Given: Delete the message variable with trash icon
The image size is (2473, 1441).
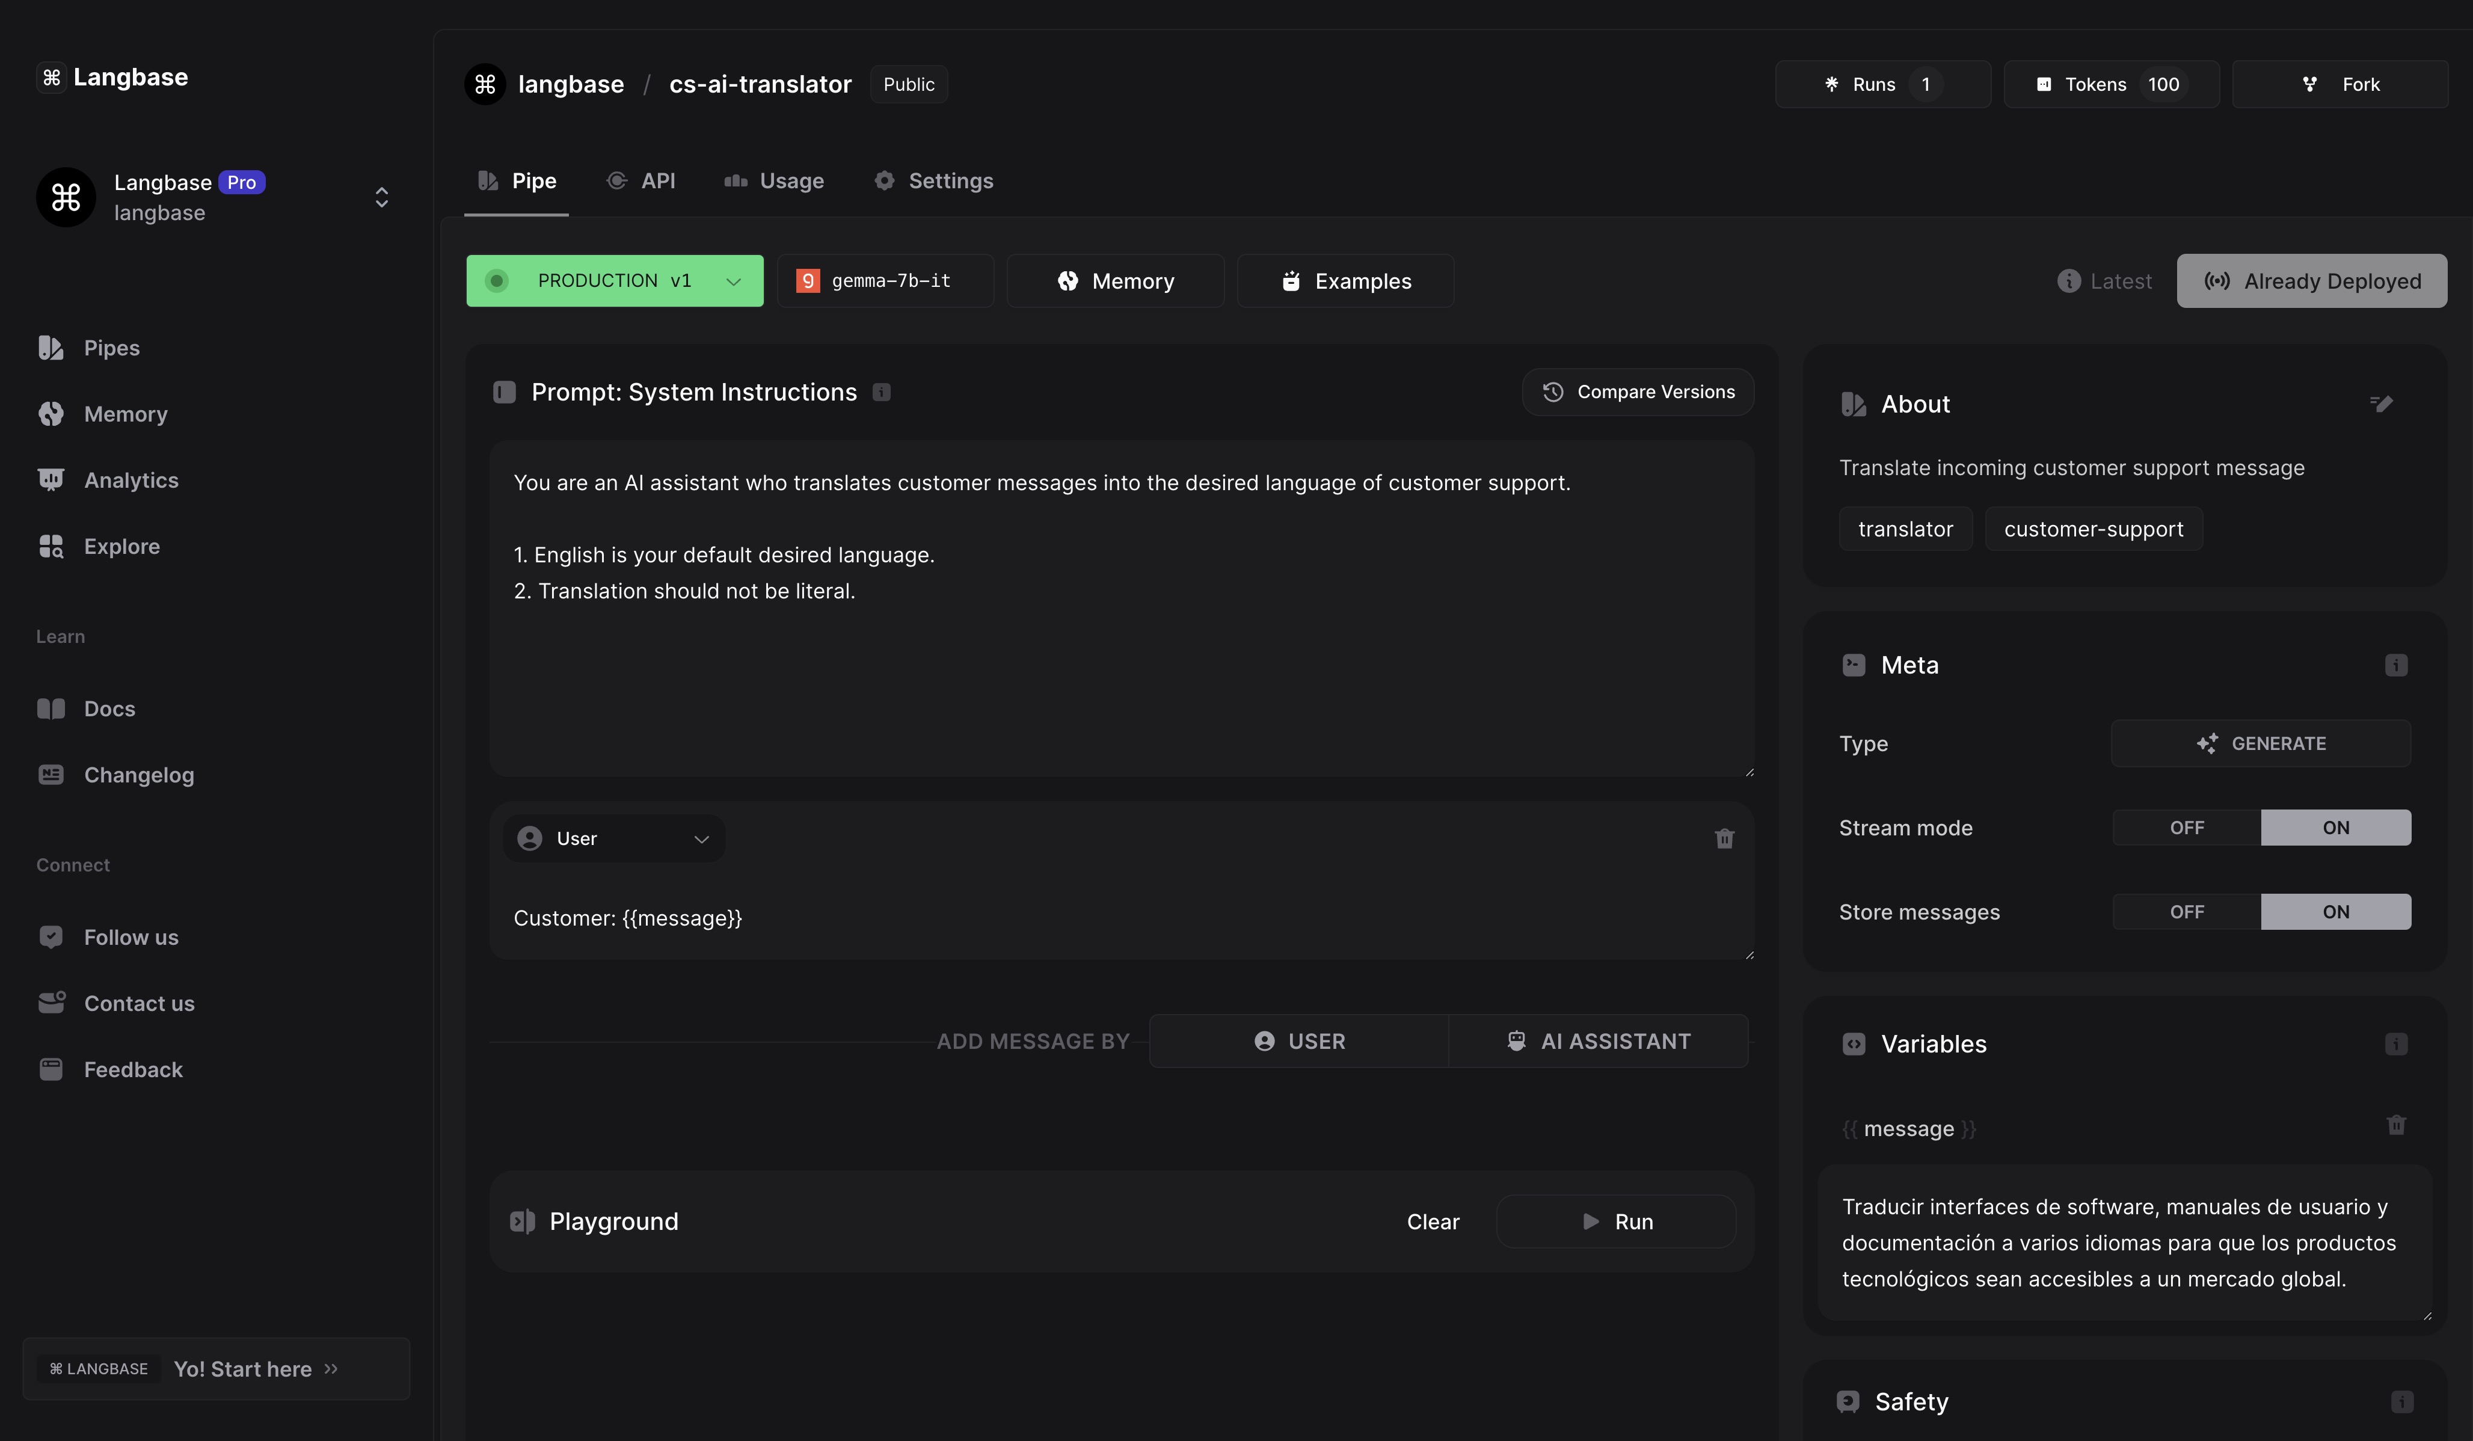Looking at the screenshot, I should 2395,1125.
